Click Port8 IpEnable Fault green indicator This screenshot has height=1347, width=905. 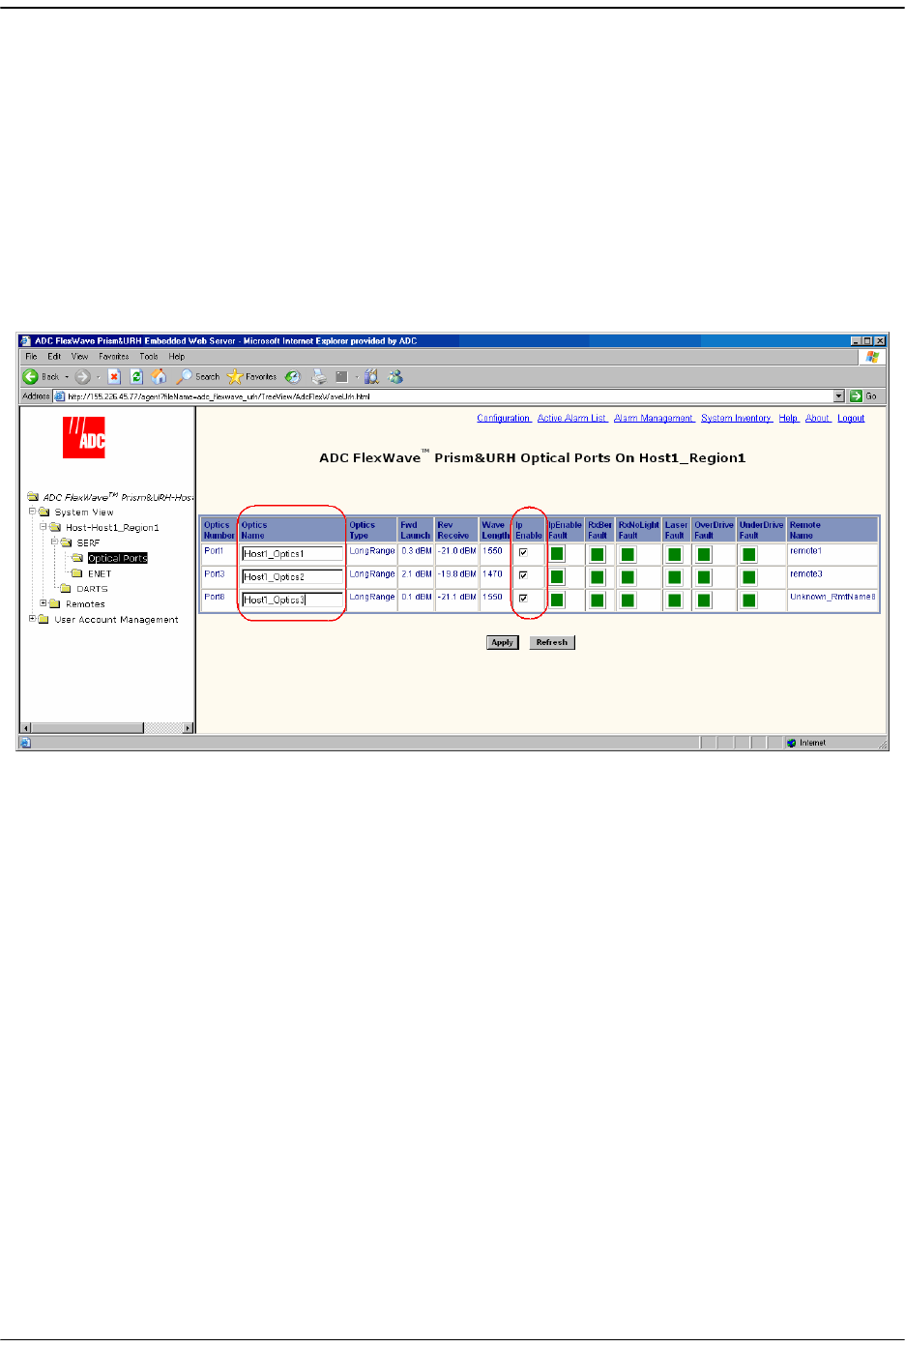pyautogui.click(x=557, y=600)
